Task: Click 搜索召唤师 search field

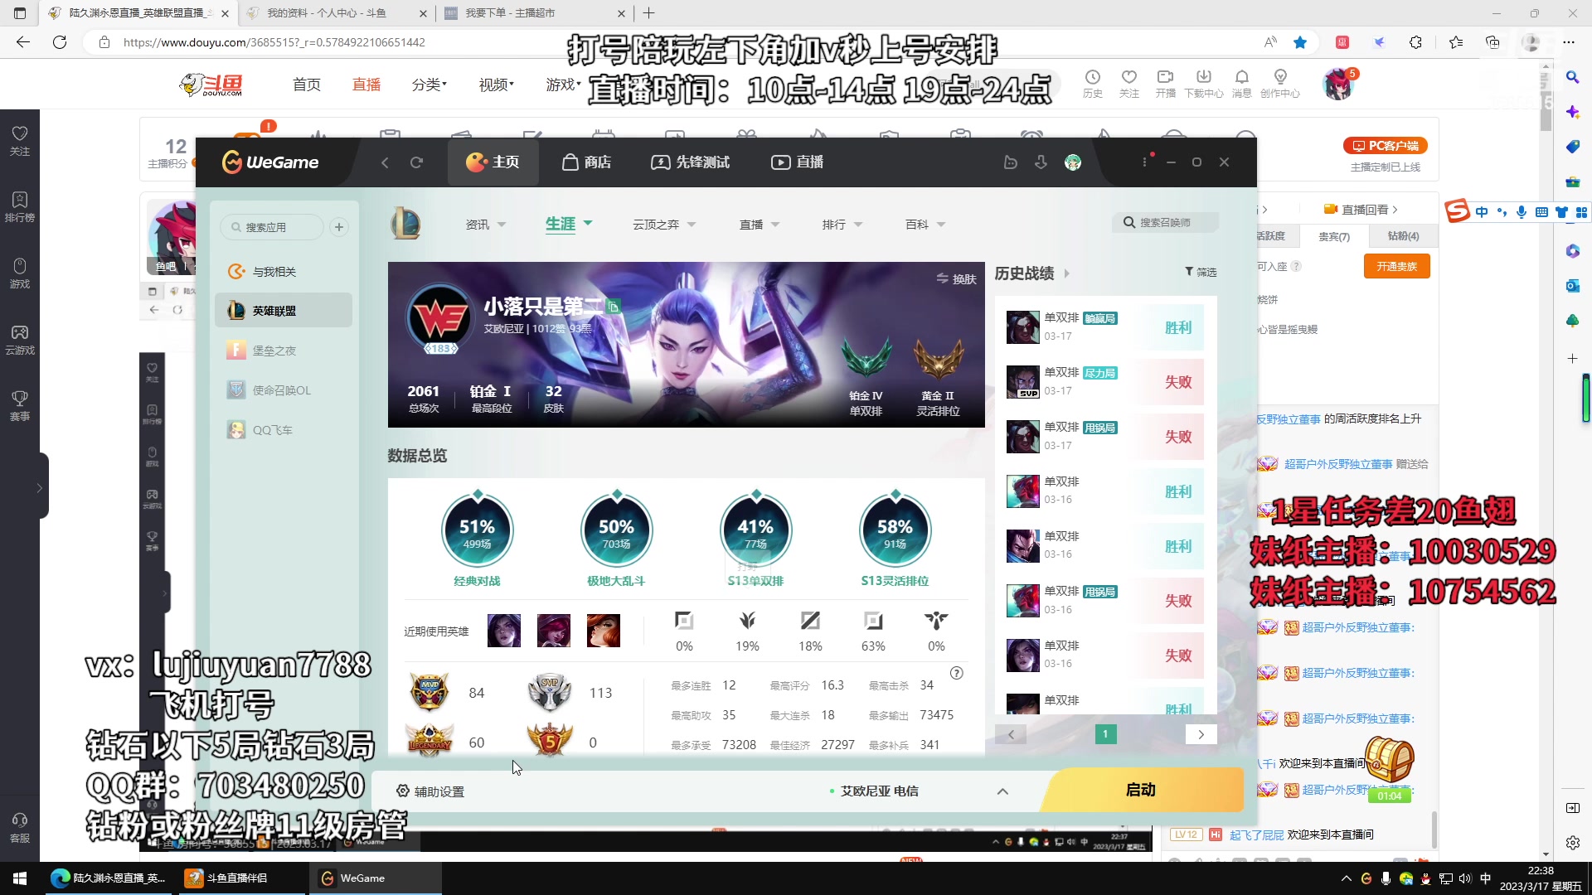Action: (1166, 223)
